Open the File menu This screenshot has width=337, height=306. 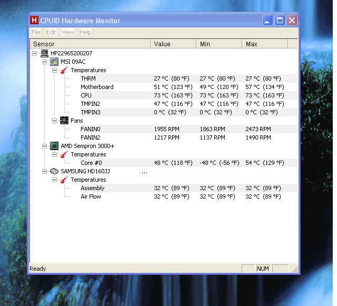click(x=36, y=32)
